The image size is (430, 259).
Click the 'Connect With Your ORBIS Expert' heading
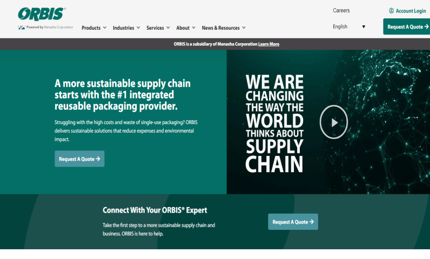[154, 210]
